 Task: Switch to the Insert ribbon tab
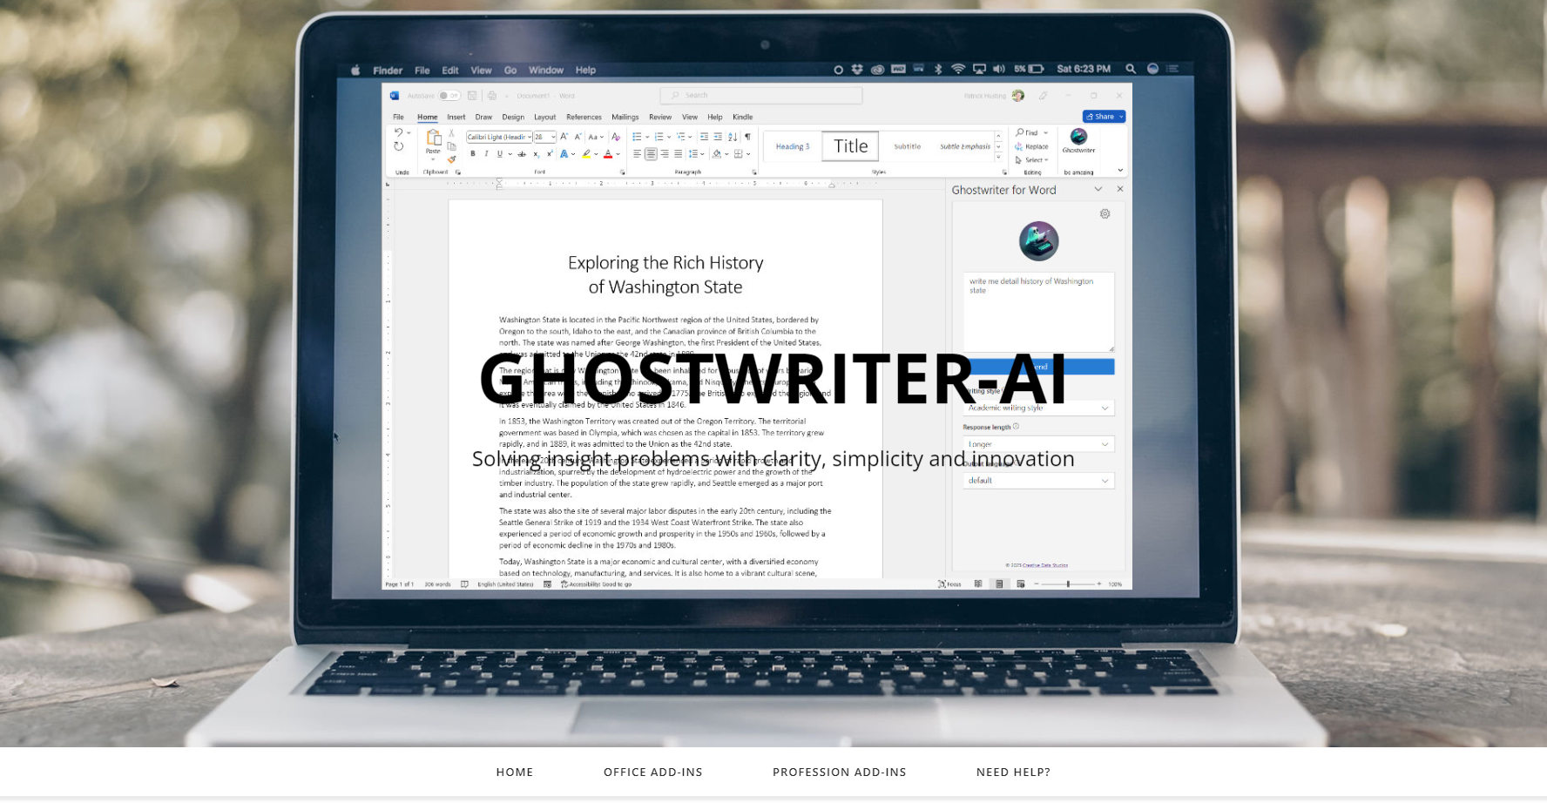(x=456, y=117)
